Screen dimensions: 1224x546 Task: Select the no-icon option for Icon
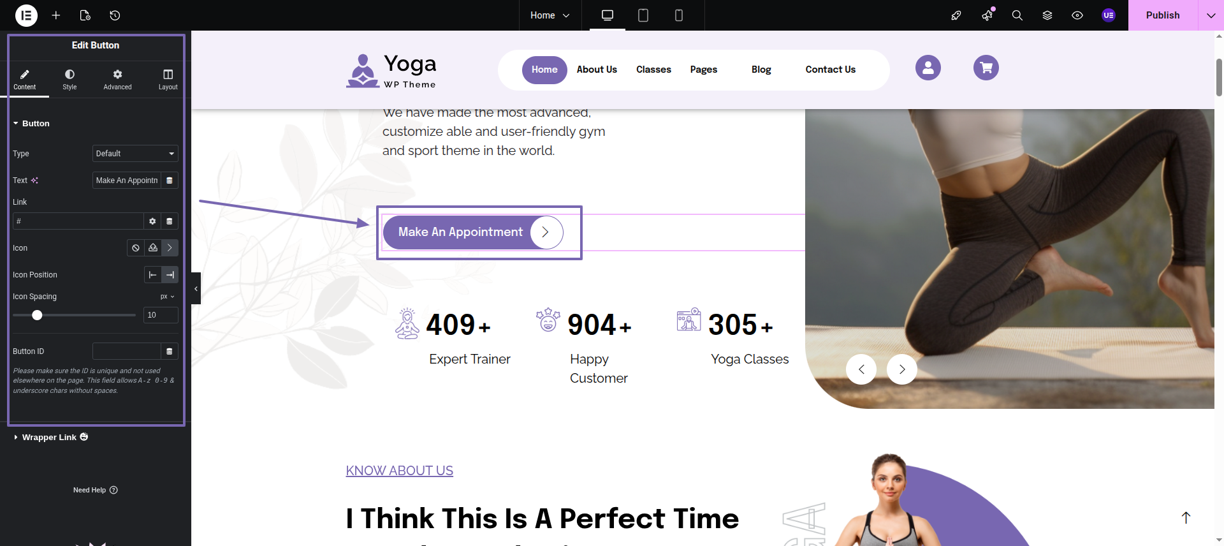[x=136, y=248]
